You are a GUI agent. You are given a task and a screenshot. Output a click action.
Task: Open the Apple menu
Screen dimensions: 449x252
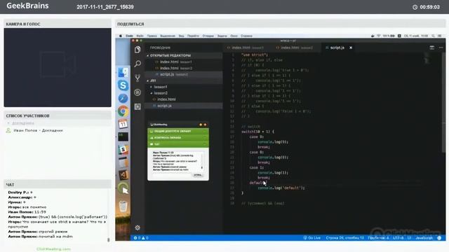click(x=120, y=36)
